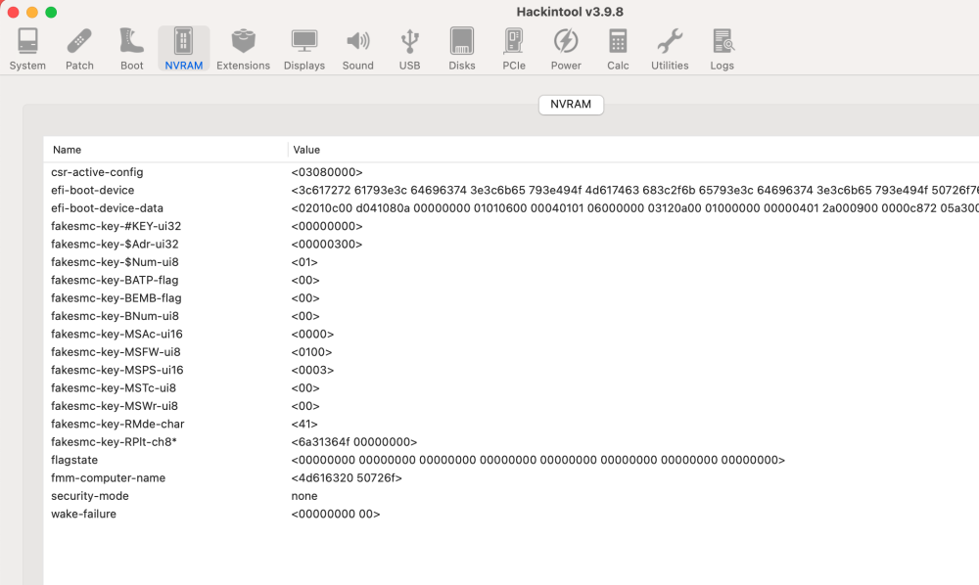The width and height of the screenshot is (979, 585).
Task: Select fakesmc-key-MSAc-ui16 entry
Action: click(x=117, y=335)
